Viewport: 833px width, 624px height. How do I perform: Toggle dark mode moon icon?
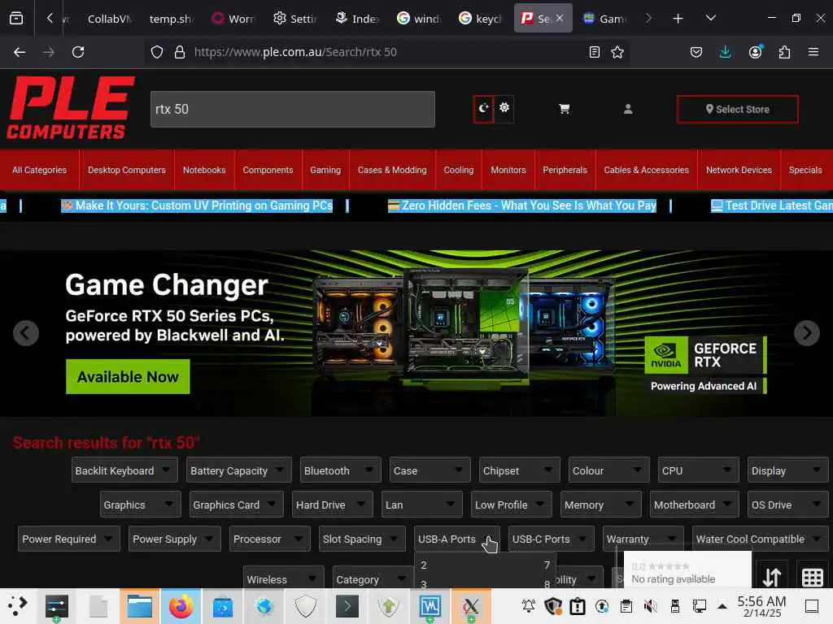coord(483,109)
